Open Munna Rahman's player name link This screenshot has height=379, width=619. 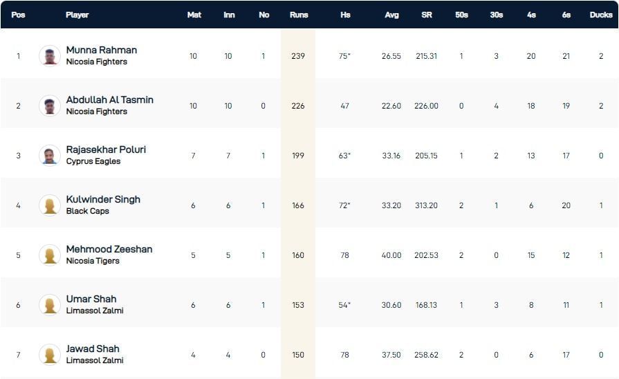(102, 50)
